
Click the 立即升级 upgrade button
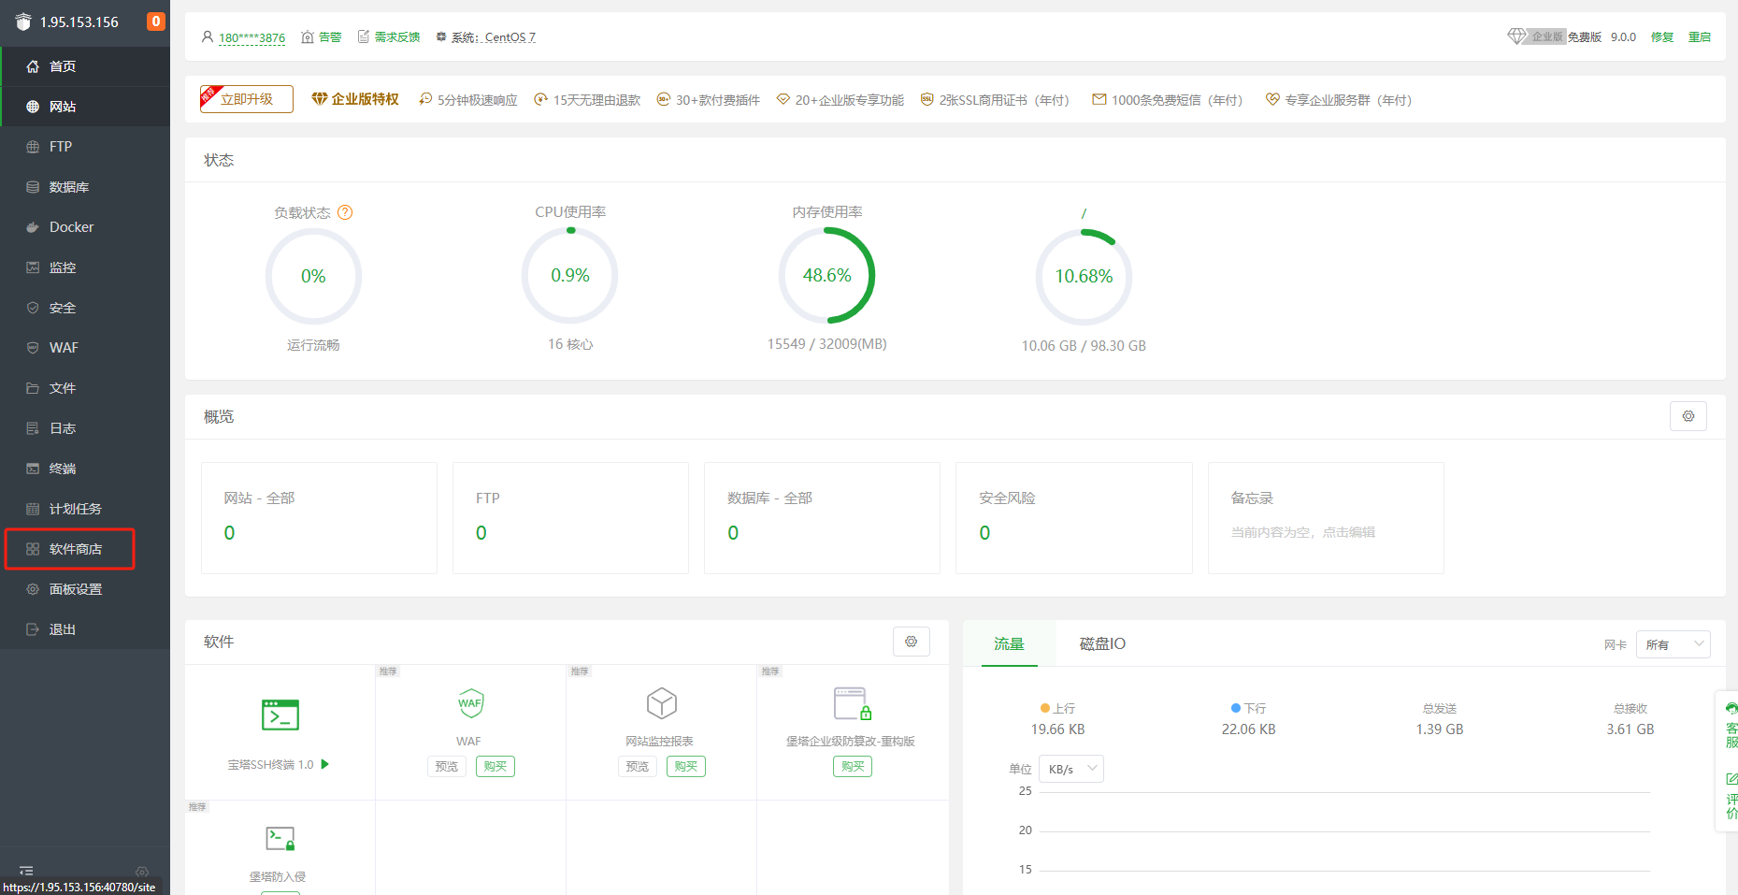coord(247,99)
